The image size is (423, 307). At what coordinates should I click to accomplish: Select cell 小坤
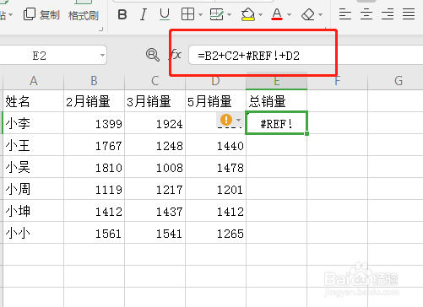[x=34, y=211]
